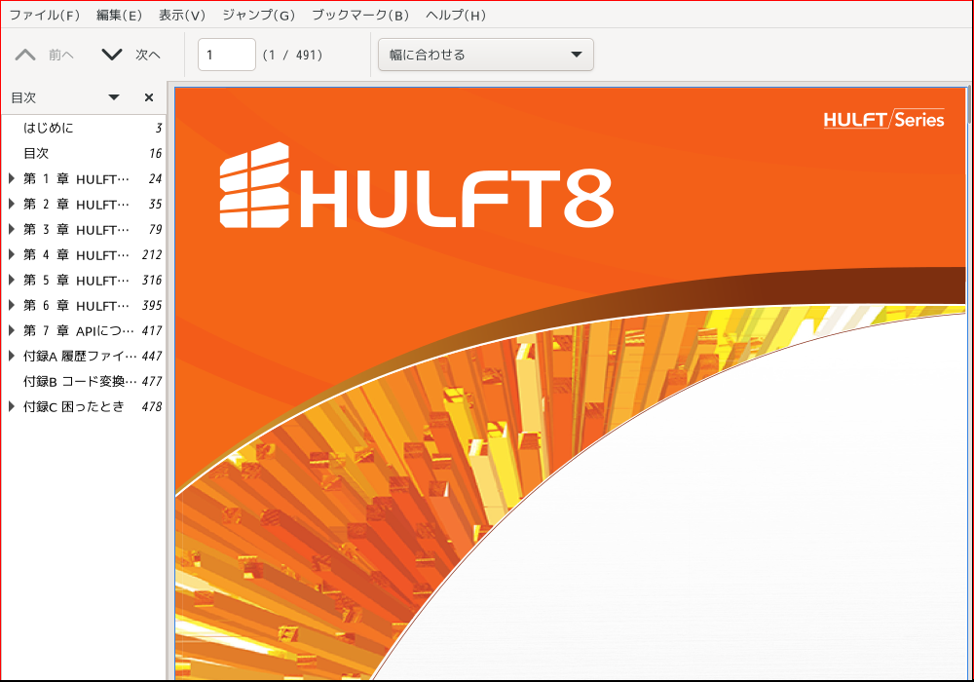Open the ジャンプ(G) menu
Viewport: 974px width, 682px height.
pyautogui.click(x=258, y=15)
